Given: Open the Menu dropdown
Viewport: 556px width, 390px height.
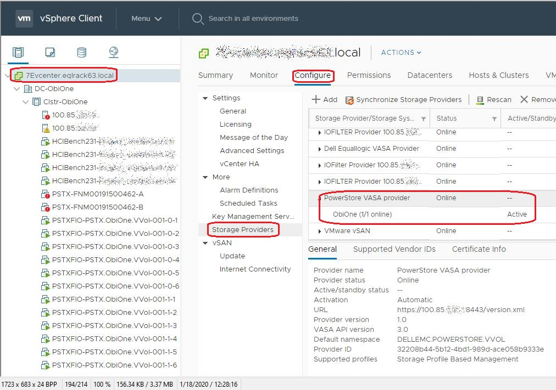Looking at the screenshot, I should (x=146, y=19).
